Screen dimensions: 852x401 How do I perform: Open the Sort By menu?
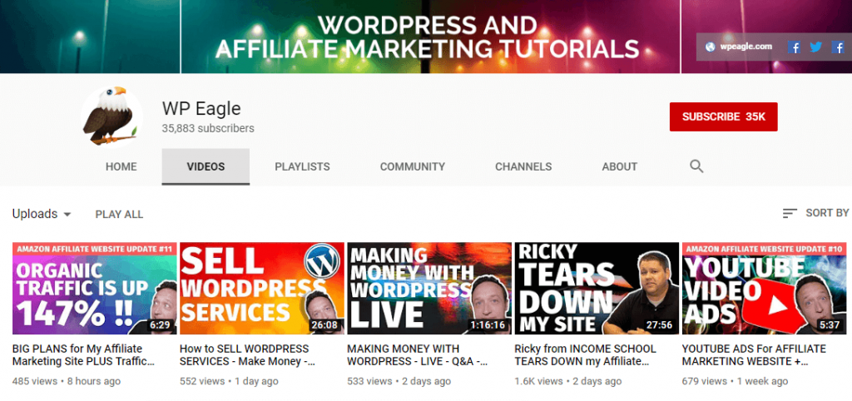pos(815,213)
